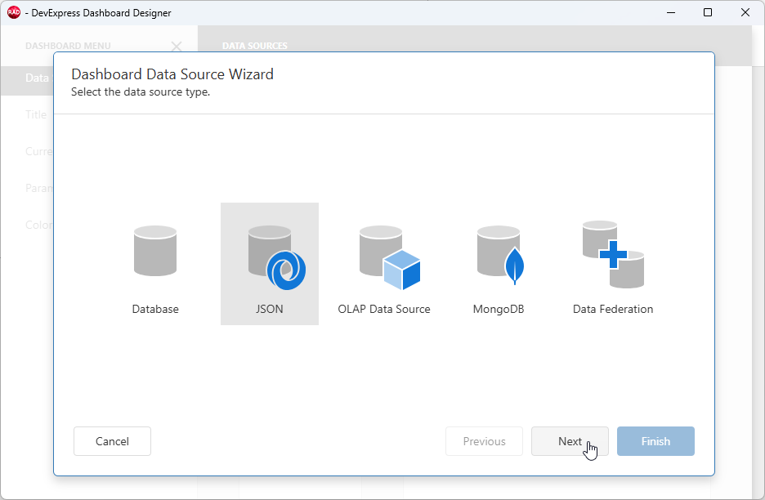Choose the OLAP Data Source option
The width and height of the screenshot is (765, 500).
[x=383, y=263]
